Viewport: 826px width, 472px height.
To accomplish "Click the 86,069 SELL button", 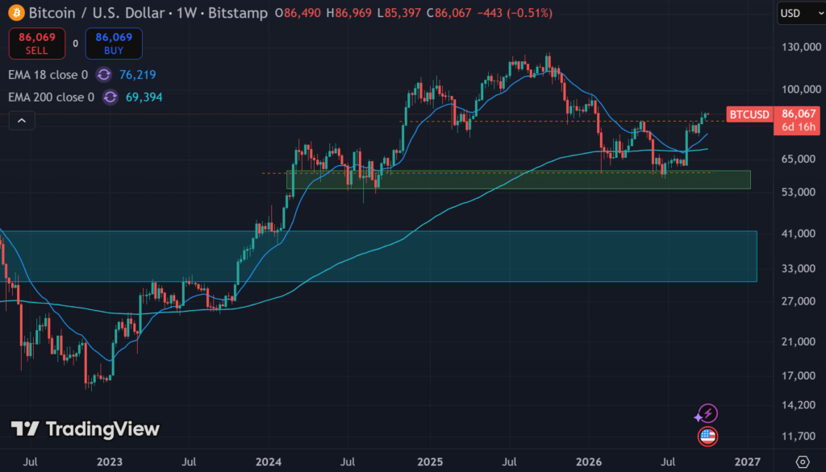I will [37, 43].
